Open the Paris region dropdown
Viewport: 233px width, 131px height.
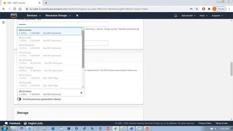pyautogui.click(x=204, y=16)
